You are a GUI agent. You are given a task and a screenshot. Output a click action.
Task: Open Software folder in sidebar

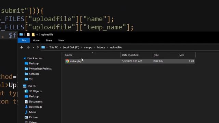click(34, 74)
